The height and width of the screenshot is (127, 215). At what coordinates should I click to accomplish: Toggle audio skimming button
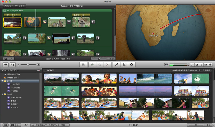(166, 64)
